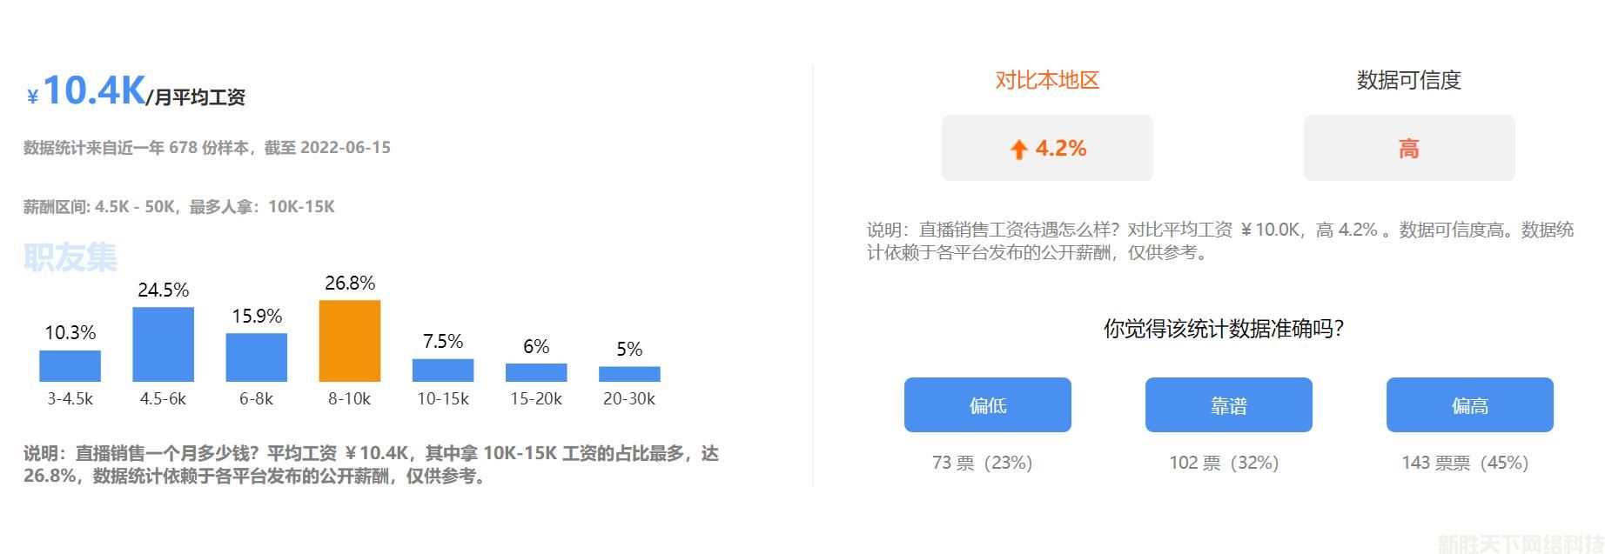Click the 偏低 vote button
The height and width of the screenshot is (554, 1605).
pyautogui.click(x=987, y=405)
